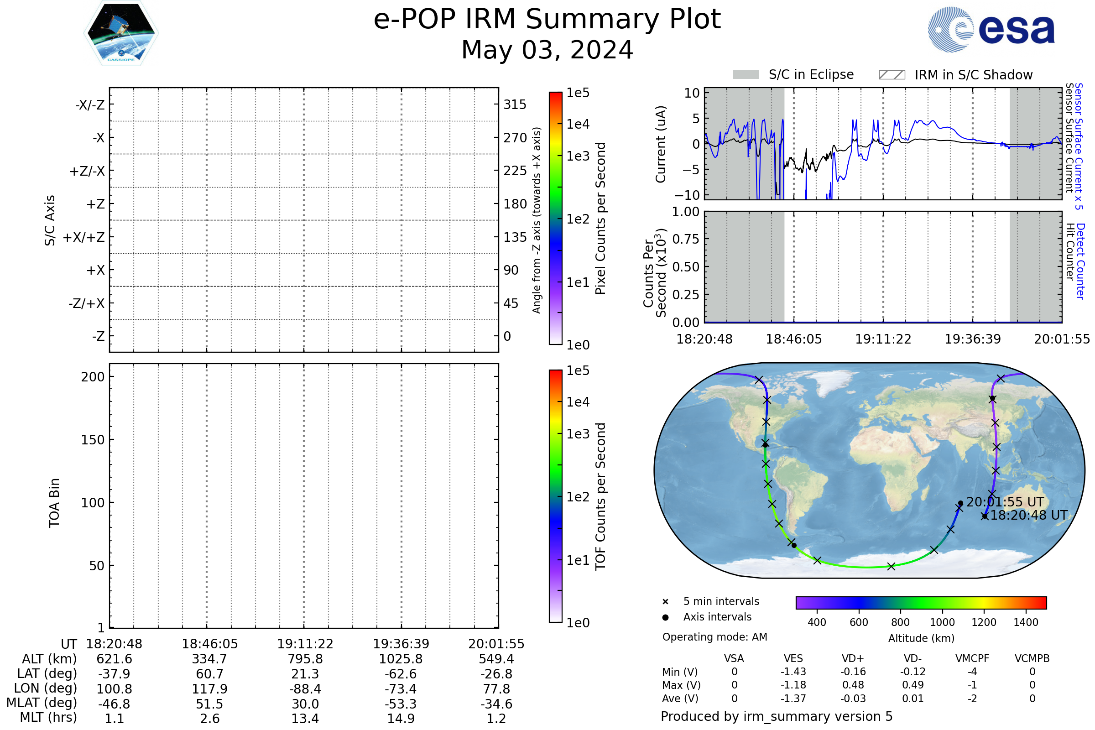The height and width of the screenshot is (730, 1095).
Task: Click the VMCPF column header
Action: point(972,658)
